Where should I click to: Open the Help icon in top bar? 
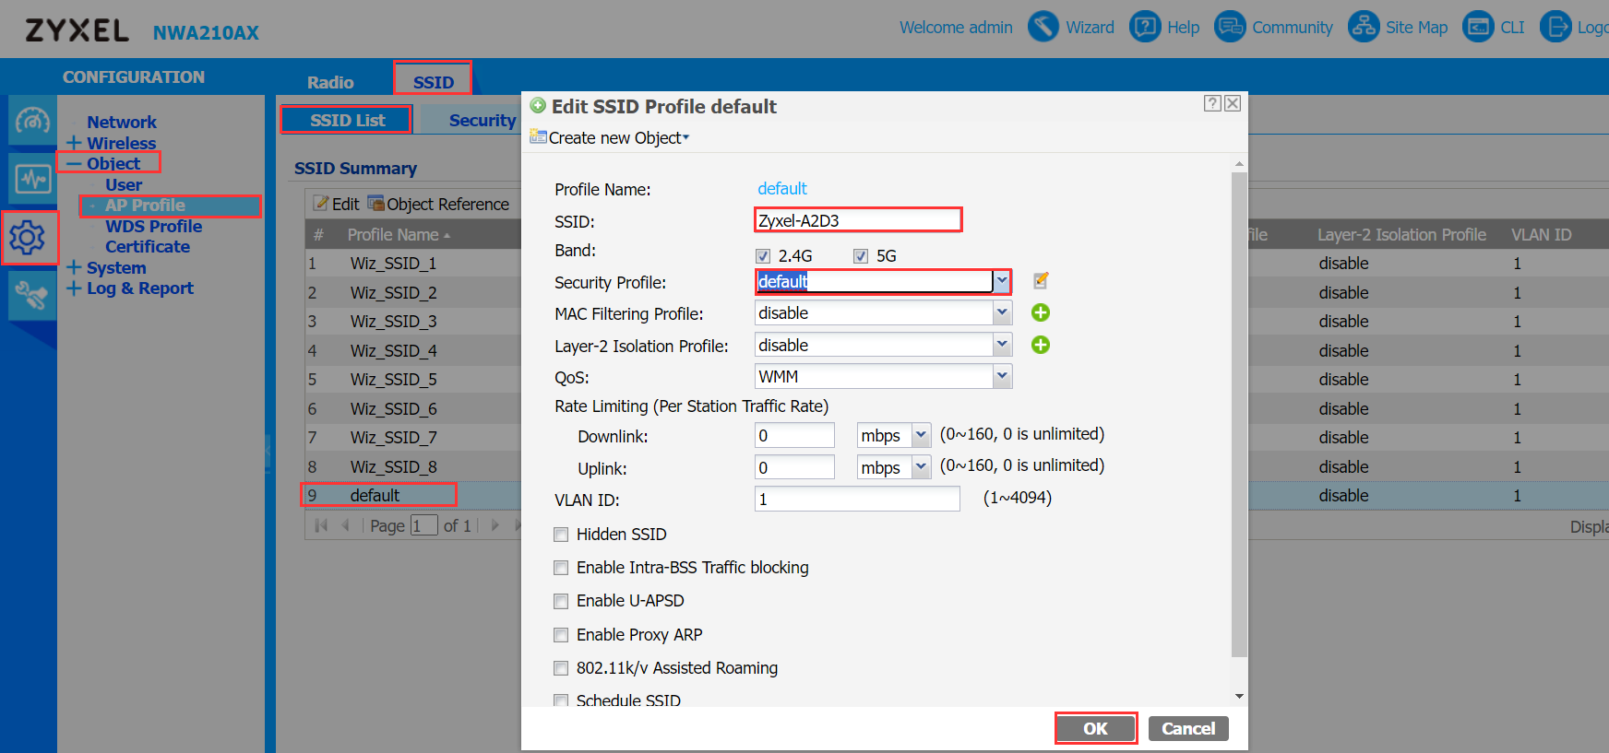[x=1145, y=27]
